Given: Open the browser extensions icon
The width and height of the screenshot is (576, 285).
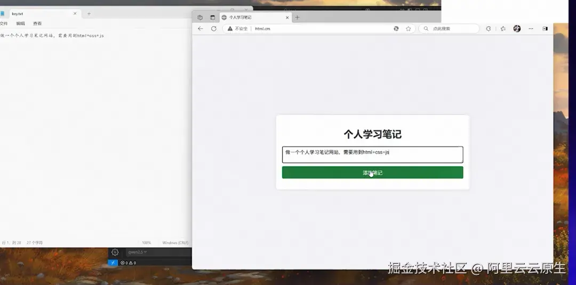Looking at the screenshot, I should coord(488,29).
